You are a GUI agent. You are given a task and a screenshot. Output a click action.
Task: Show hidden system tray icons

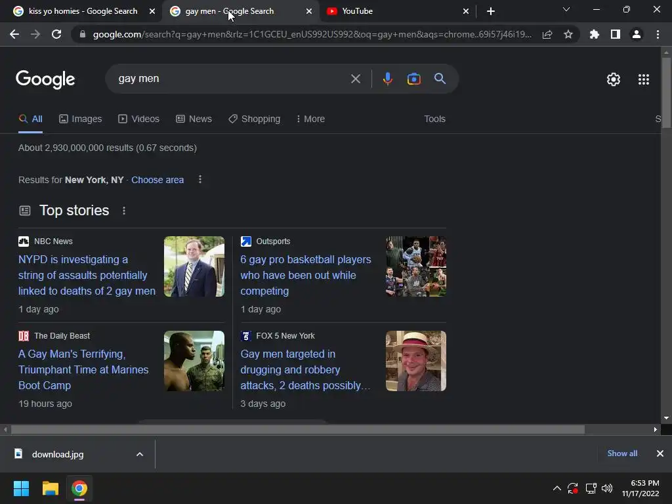pos(556,488)
